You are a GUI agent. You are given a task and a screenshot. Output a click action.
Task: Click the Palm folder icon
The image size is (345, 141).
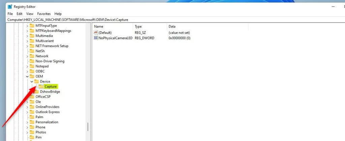(x=32, y=117)
